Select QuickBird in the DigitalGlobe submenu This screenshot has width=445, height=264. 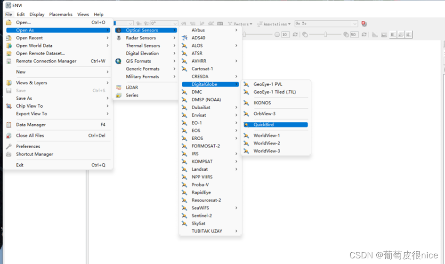pyautogui.click(x=275, y=125)
